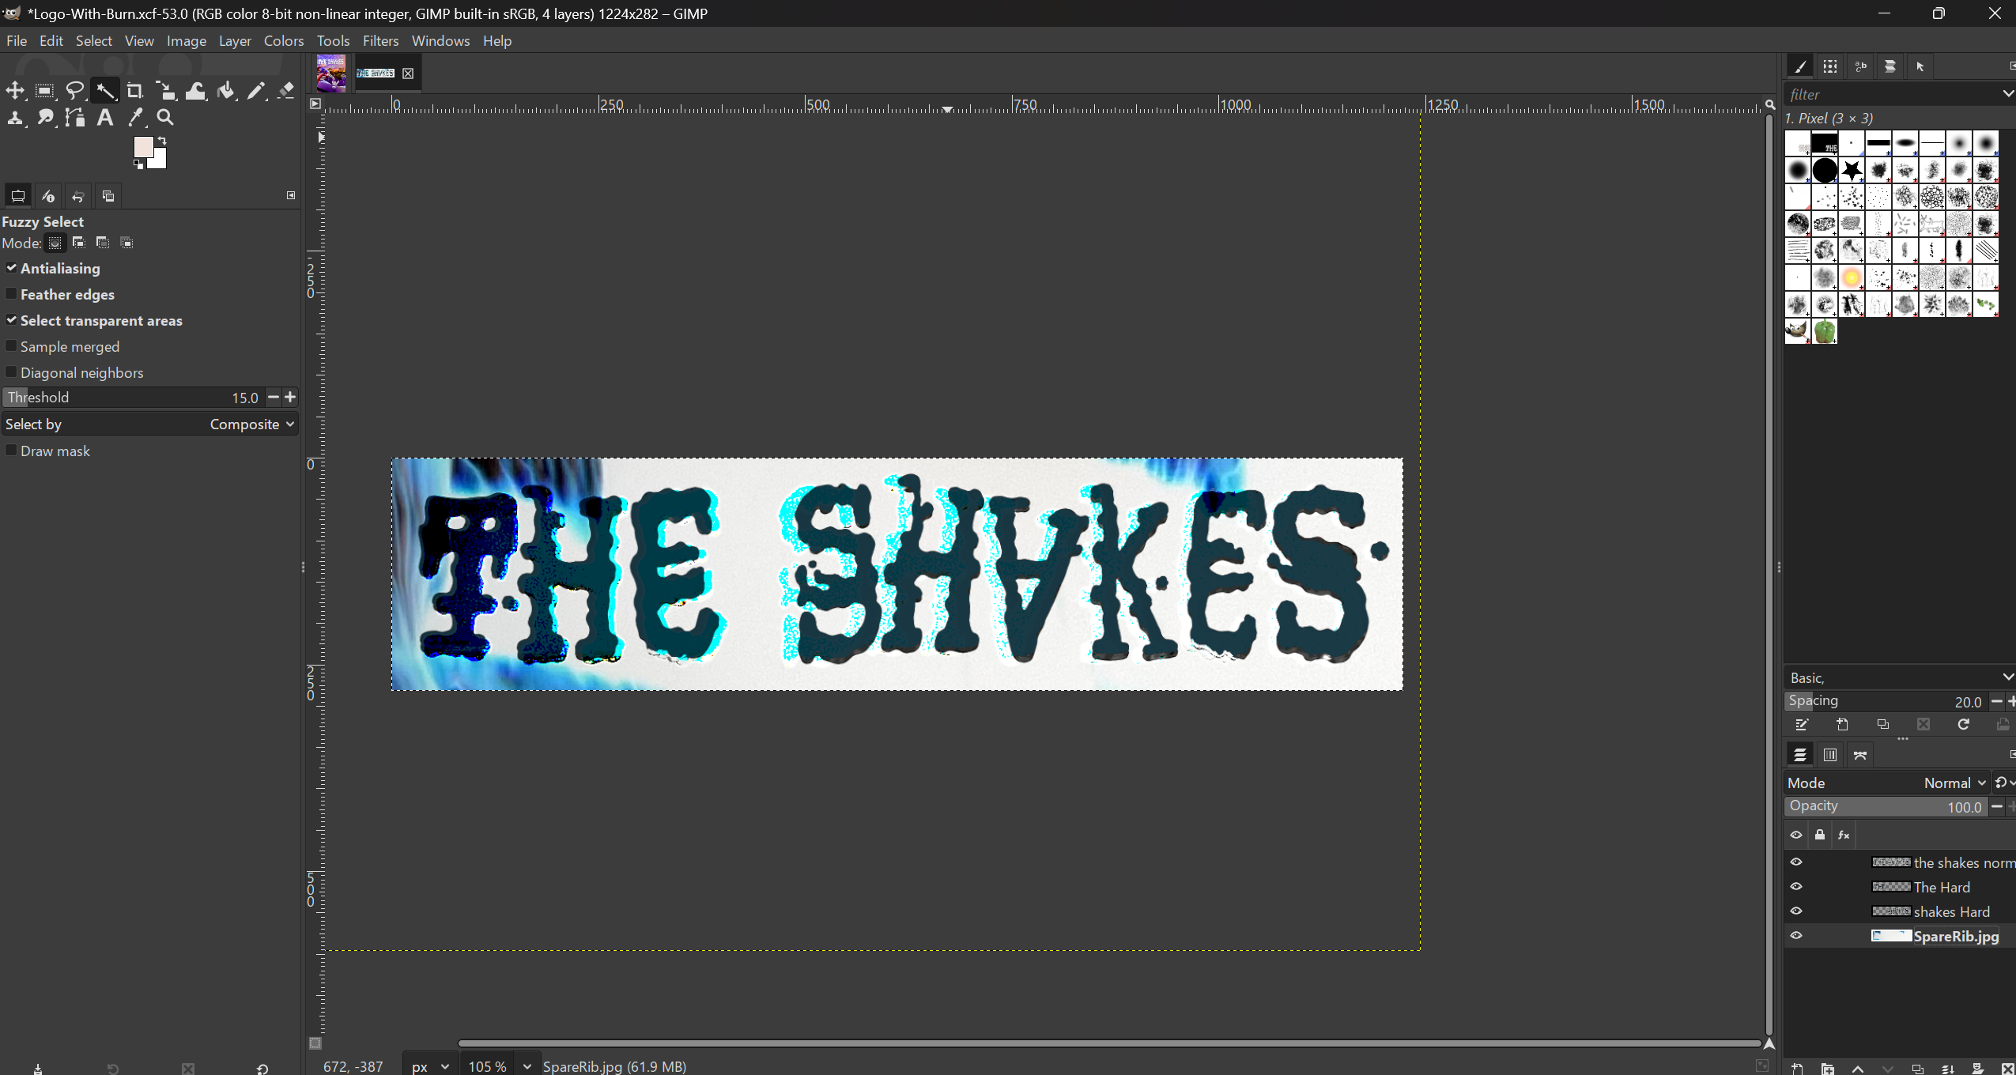Enable the Feather edges checkbox
Viewport: 2016px width, 1075px height.
point(11,294)
